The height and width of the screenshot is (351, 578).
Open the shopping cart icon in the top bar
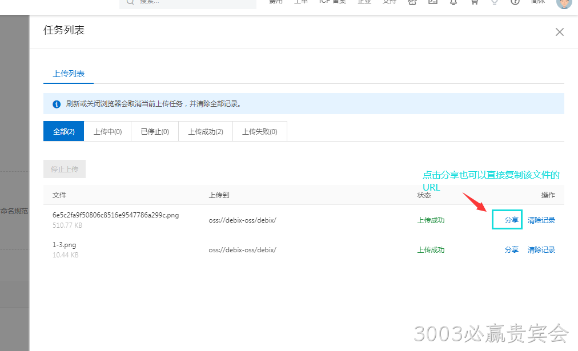(x=474, y=2)
